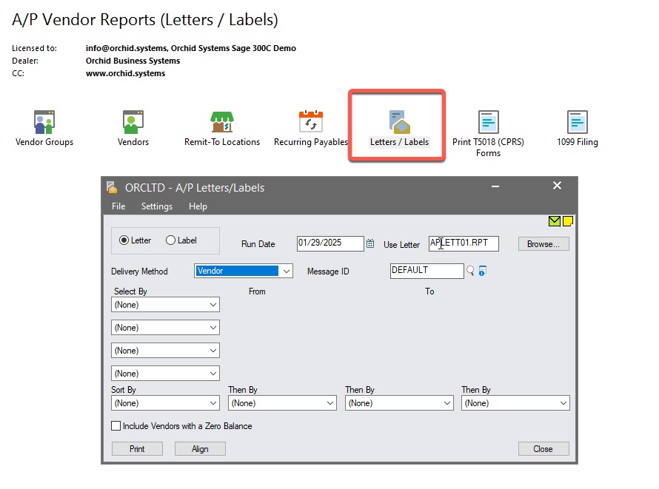Click the Message ID input field
Viewport: 659px width, 489px height.
pos(426,272)
